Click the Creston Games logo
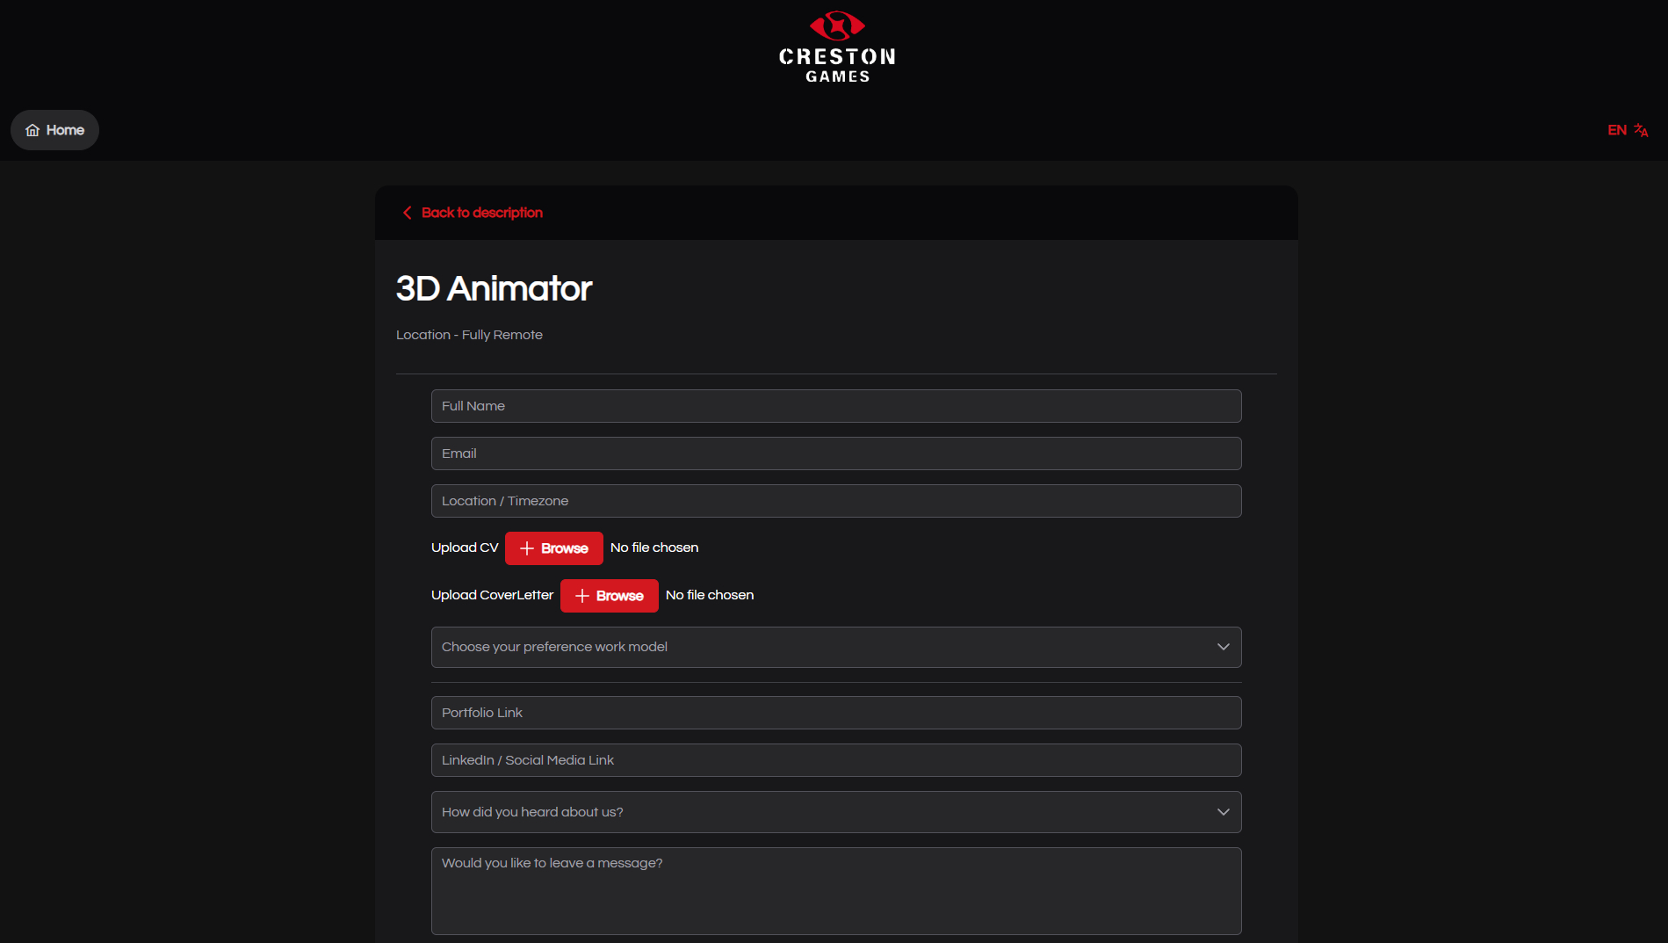 [x=836, y=47]
